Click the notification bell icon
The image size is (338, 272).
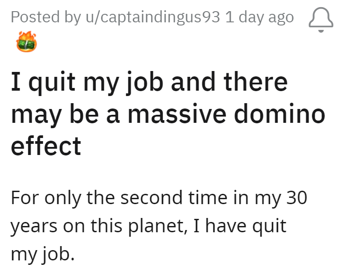[321, 20]
